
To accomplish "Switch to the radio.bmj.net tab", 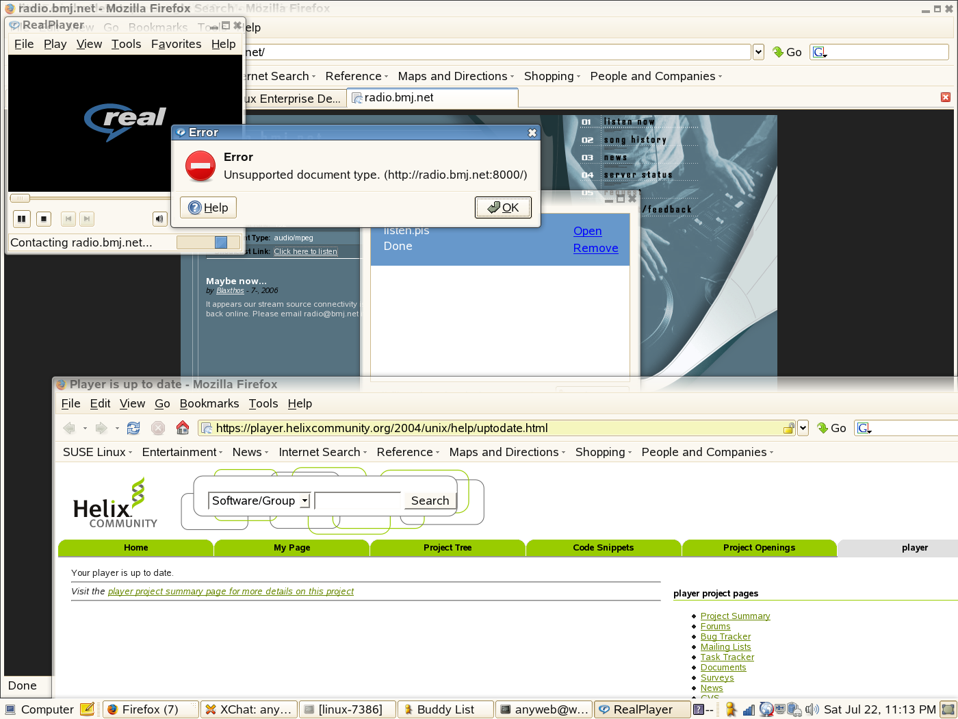I will pyautogui.click(x=432, y=98).
